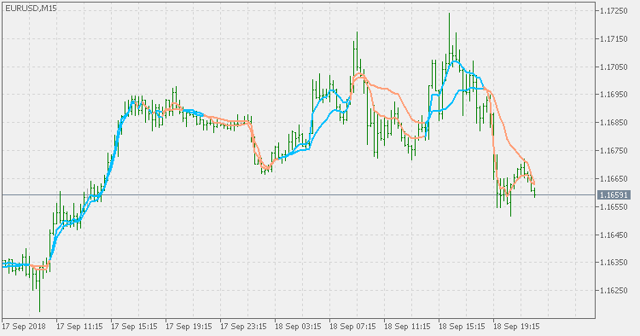This screenshot has width=640, height=336.
Task: Select price level 1.17150 on scale
Action: (614, 39)
